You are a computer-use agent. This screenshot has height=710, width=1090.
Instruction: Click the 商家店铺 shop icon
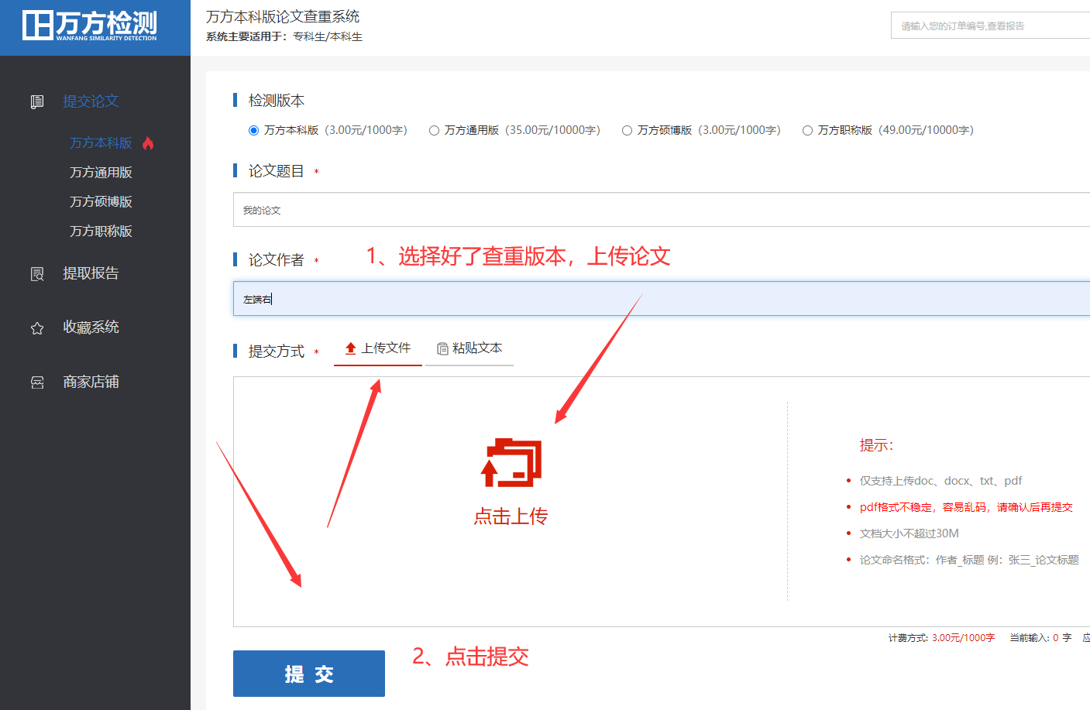[x=37, y=382]
